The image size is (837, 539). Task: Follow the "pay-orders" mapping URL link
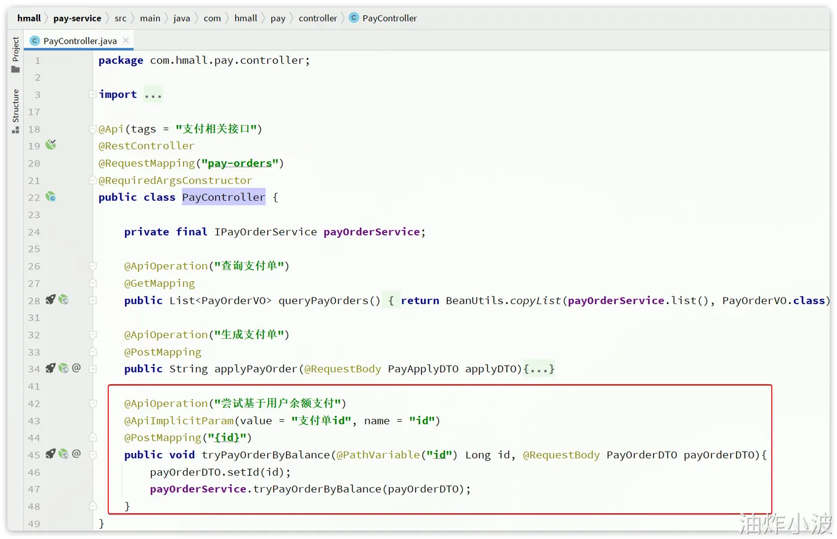coord(240,163)
